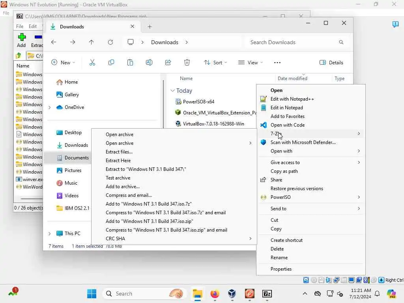Choose Open with Code in context menu
404x303 pixels.
tap(288, 125)
